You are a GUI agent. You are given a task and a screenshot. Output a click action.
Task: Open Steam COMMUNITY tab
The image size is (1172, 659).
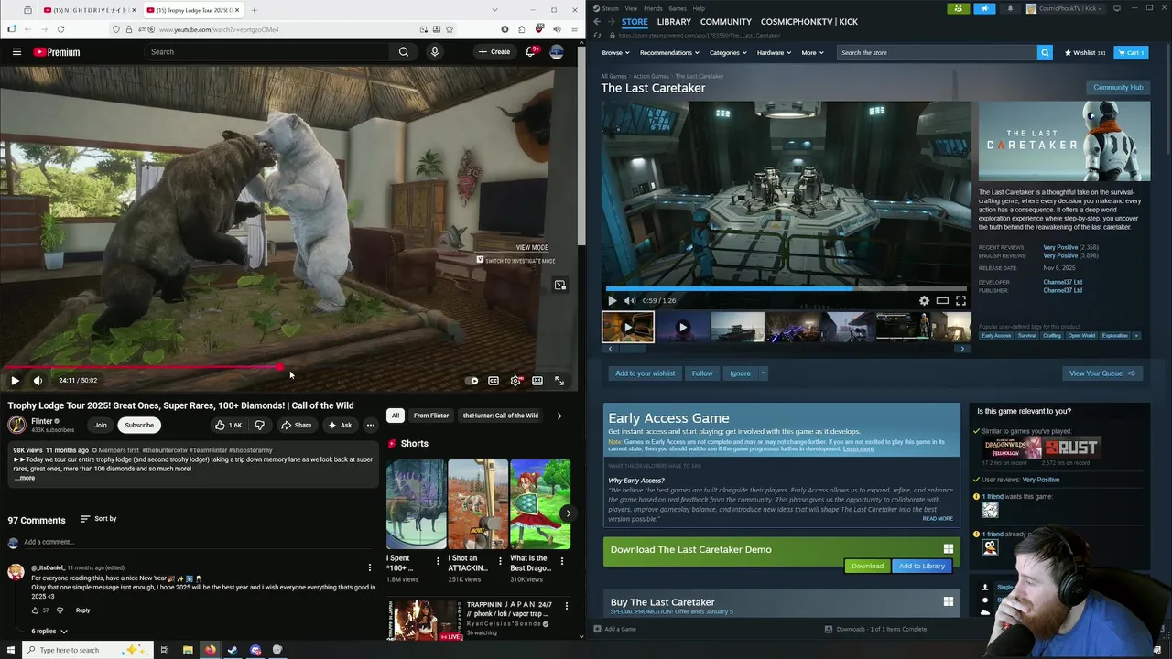(726, 22)
